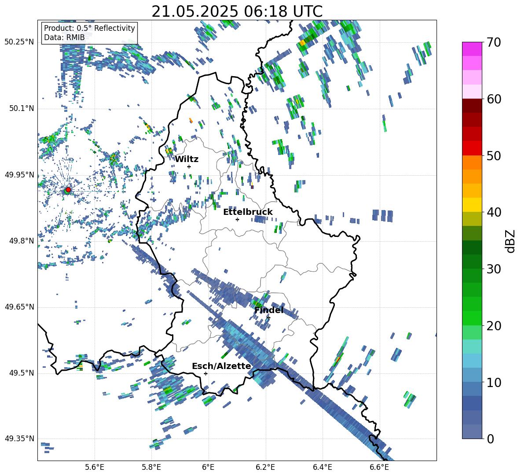
Task: Click the 50.25°N latitude label
Action: point(19,42)
